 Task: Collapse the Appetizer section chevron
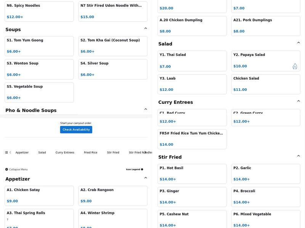click(146, 178)
